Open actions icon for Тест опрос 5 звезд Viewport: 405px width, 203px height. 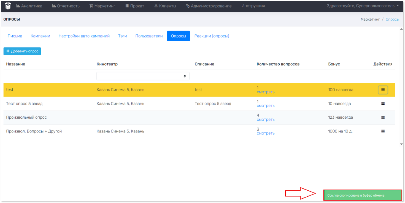[x=383, y=104]
